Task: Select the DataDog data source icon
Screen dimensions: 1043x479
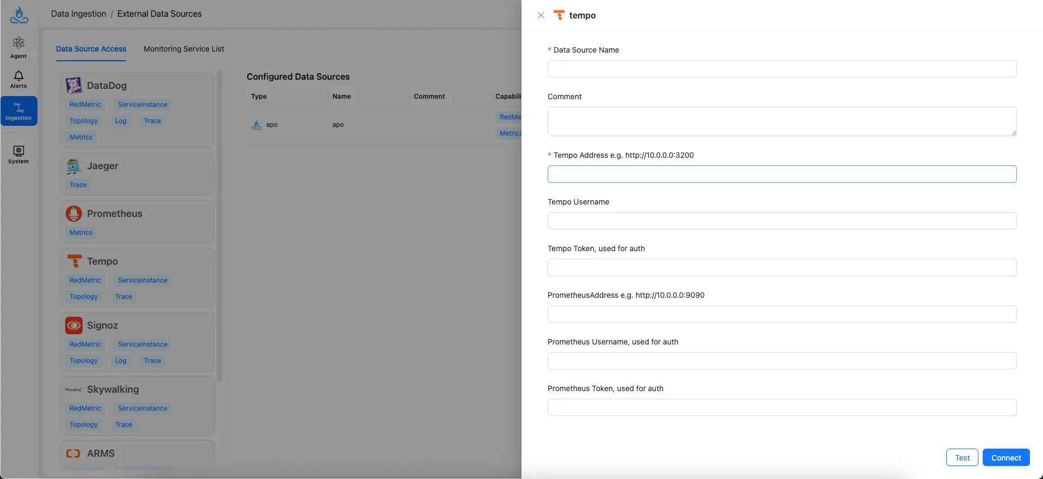Action: 74,86
